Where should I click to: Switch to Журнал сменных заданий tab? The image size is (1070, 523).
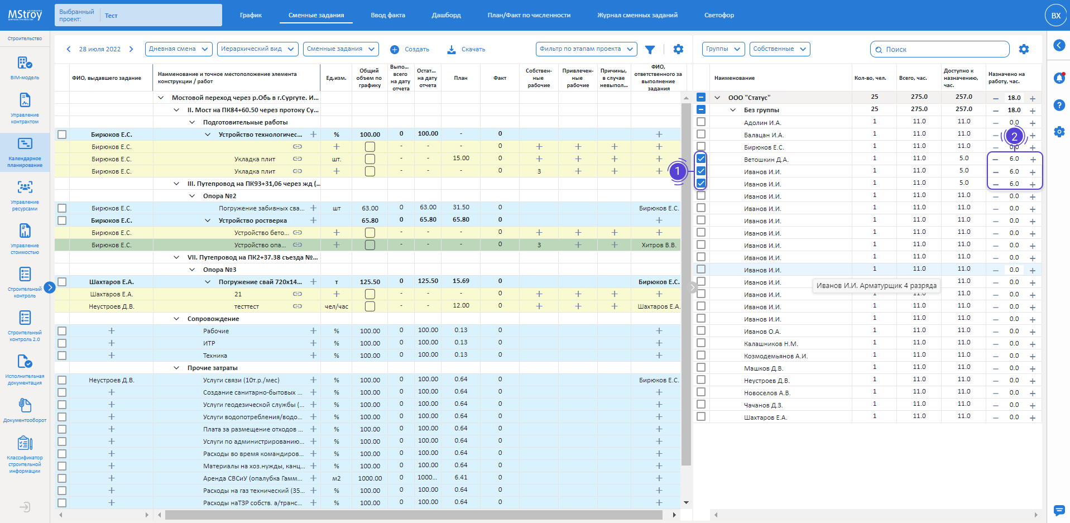(637, 15)
